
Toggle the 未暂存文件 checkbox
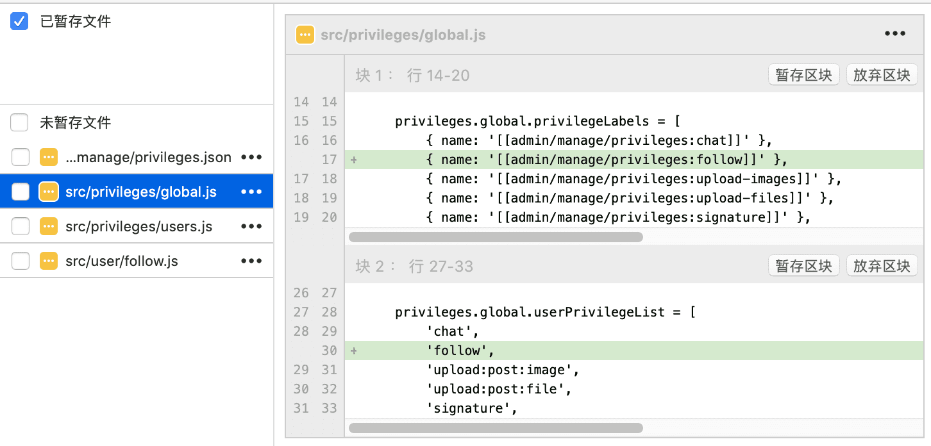(20, 122)
